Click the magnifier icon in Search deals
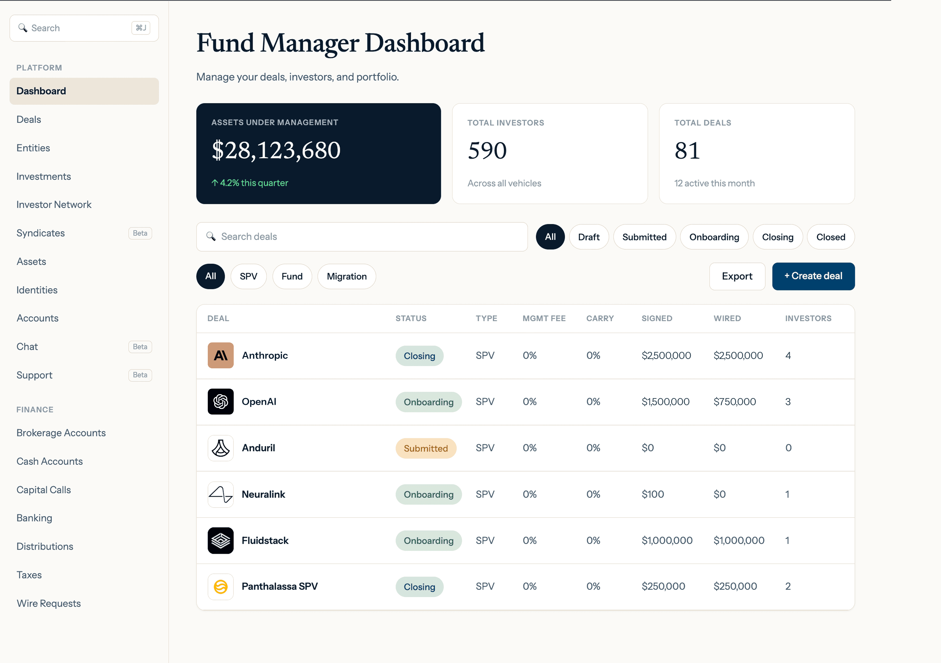The height and width of the screenshot is (663, 941). pos(211,236)
